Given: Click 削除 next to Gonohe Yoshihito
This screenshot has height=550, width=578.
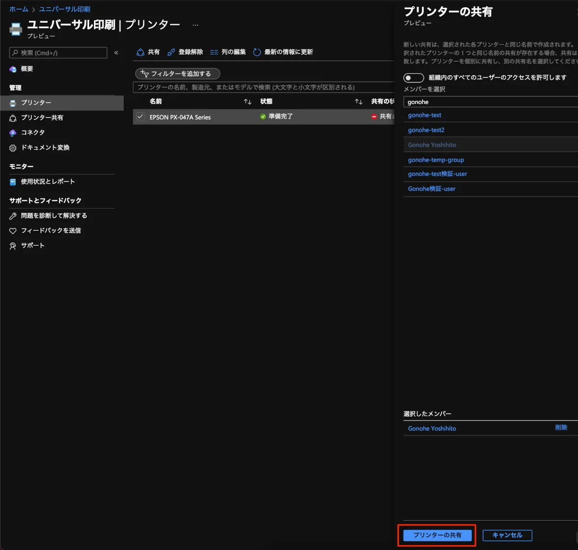Looking at the screenshot, I should point(561,428).
